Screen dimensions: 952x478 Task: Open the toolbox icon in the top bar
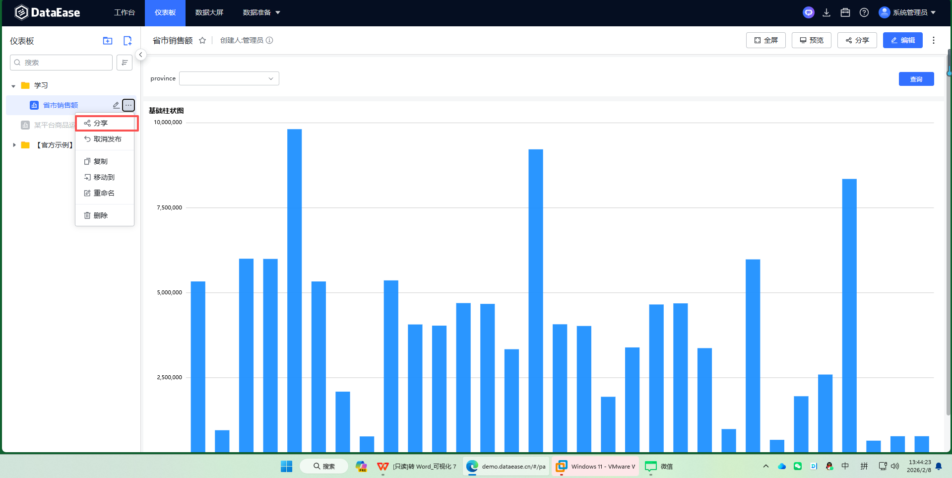pyautogui.click(x=845, y=12)
